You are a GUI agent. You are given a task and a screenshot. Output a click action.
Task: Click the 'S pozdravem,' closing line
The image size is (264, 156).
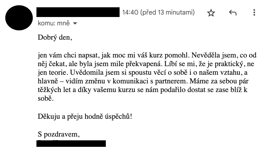(59, 134)
